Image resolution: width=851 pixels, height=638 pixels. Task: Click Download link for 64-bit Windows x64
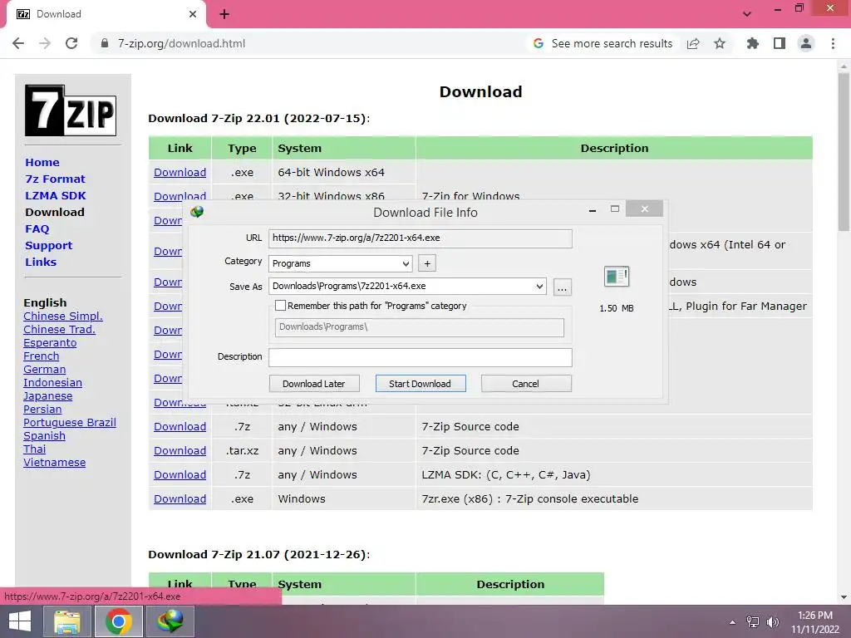[x=180, y=173]
